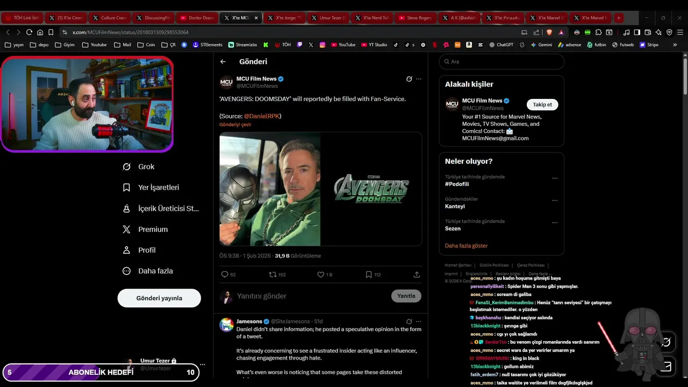The width and height of the screenshot is (688, 387).
Task: Open more options for Kanteyi trend
Action: click(555, 200)
